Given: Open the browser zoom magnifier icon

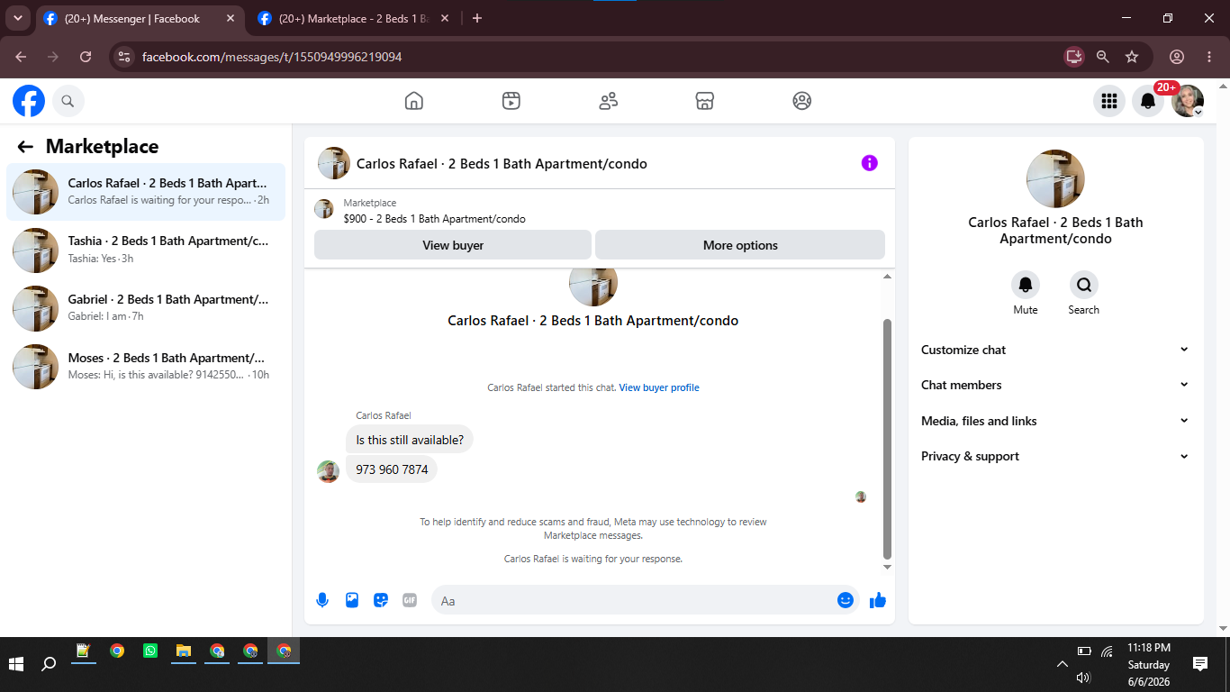Looking at the screenshot, I should point(1103,57).
